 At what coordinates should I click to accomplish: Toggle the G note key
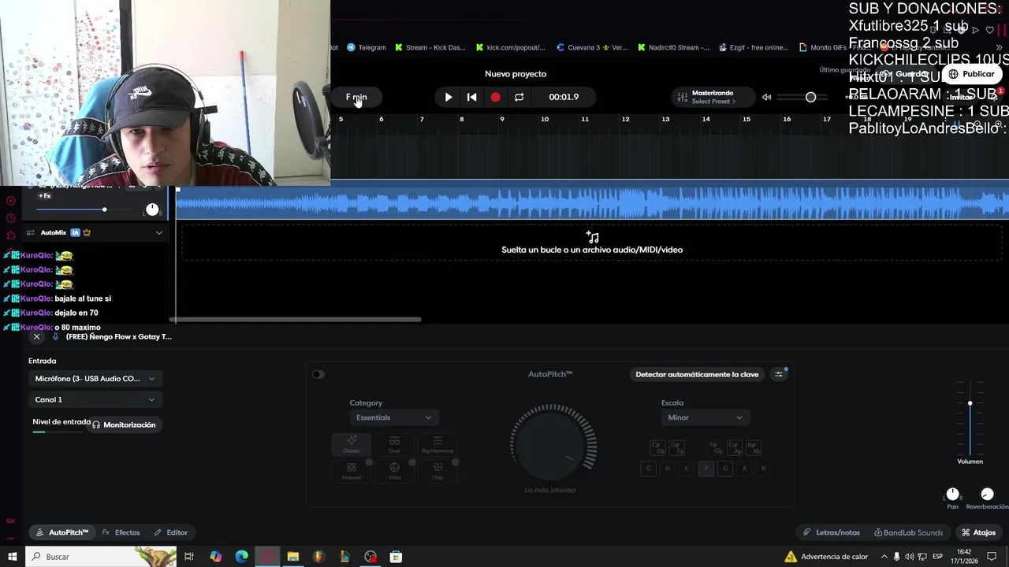(x=725, y=469)
